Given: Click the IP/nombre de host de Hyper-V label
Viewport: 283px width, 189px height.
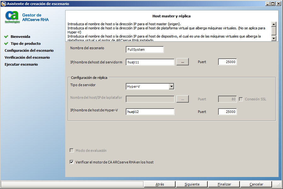Looking at the screenshot, I should (94, 110).
